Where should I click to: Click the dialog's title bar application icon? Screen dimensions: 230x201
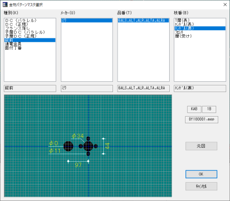pos(5,5)
